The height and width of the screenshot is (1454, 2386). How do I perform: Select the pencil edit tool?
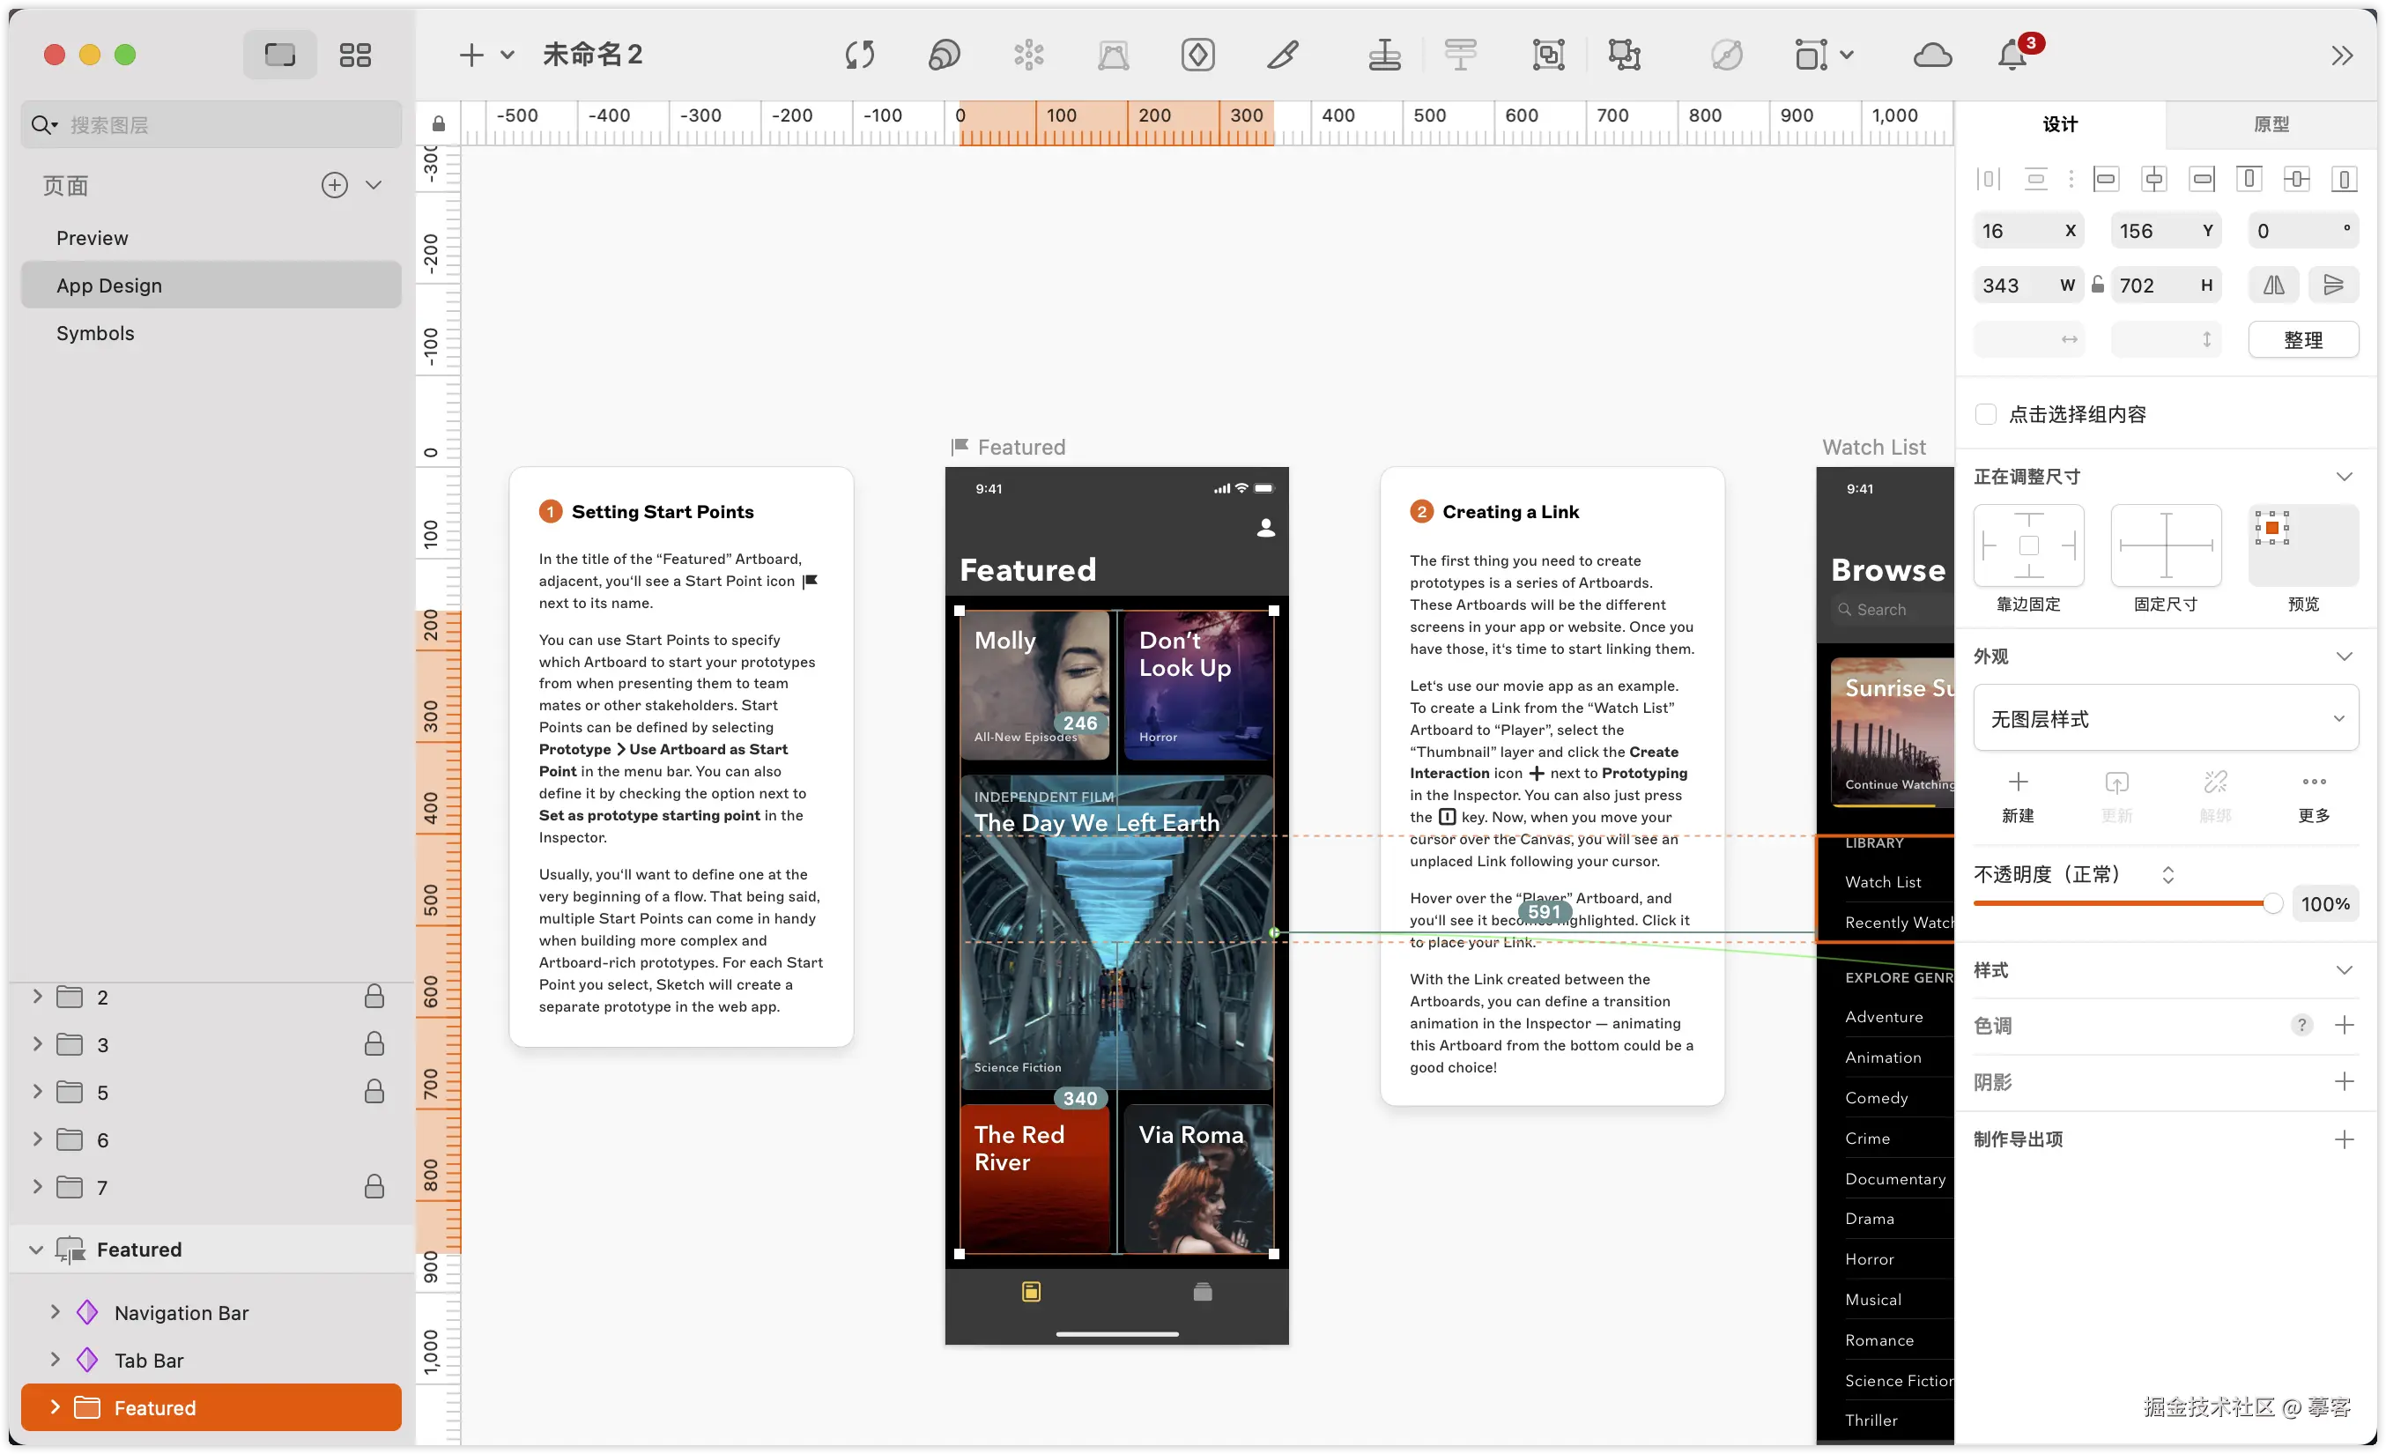point(1283,56)
